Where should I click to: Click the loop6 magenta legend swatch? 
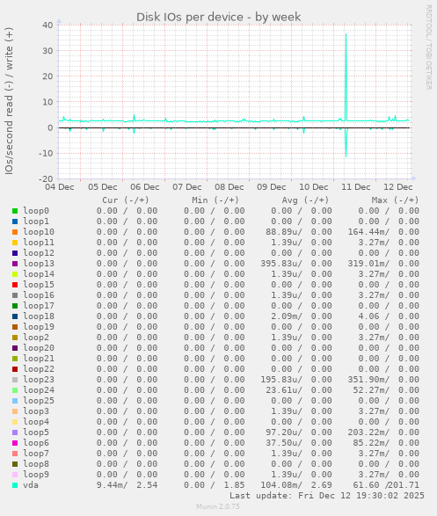15,443
